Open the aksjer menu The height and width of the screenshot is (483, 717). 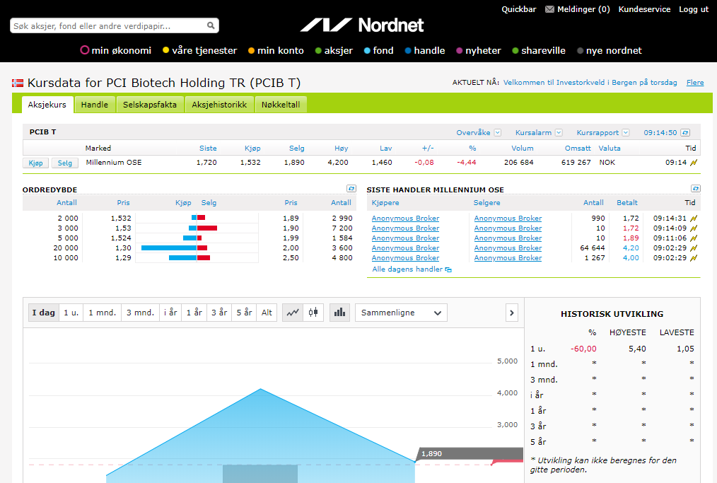tap(339, 50)
